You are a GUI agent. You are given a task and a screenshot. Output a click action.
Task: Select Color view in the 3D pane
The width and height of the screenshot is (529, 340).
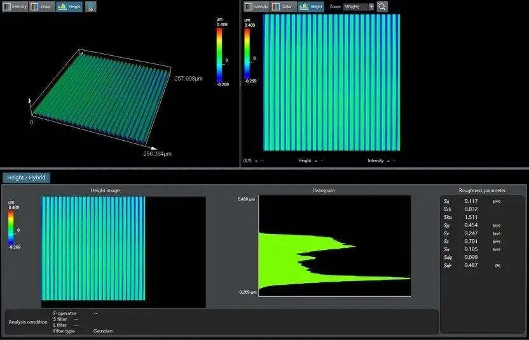(x=42, y=7)
